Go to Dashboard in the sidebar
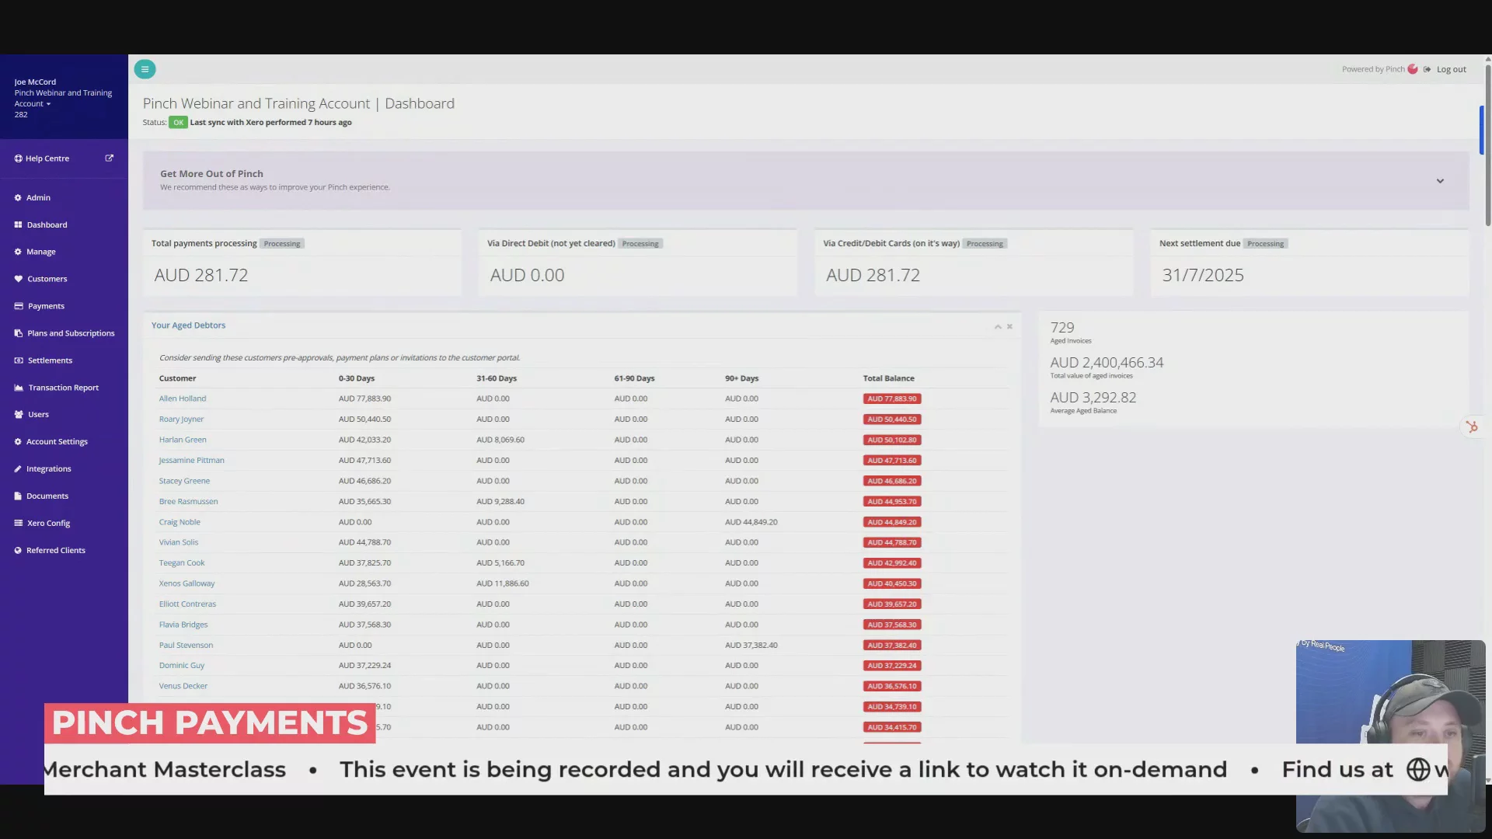 point(47,225)
